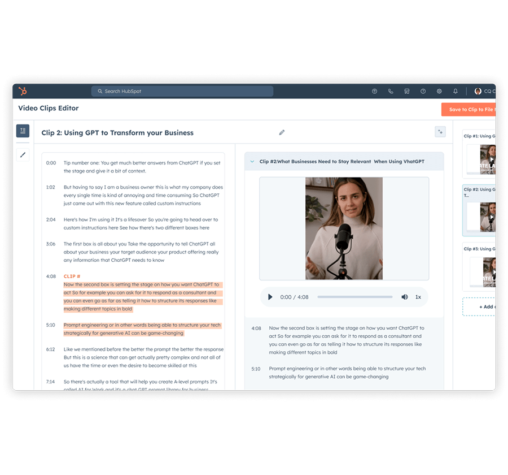Image resolution: width=508 pixels, height=475 pixels.
Task: Click the Search HubSpot field
Action: (182, 91)
